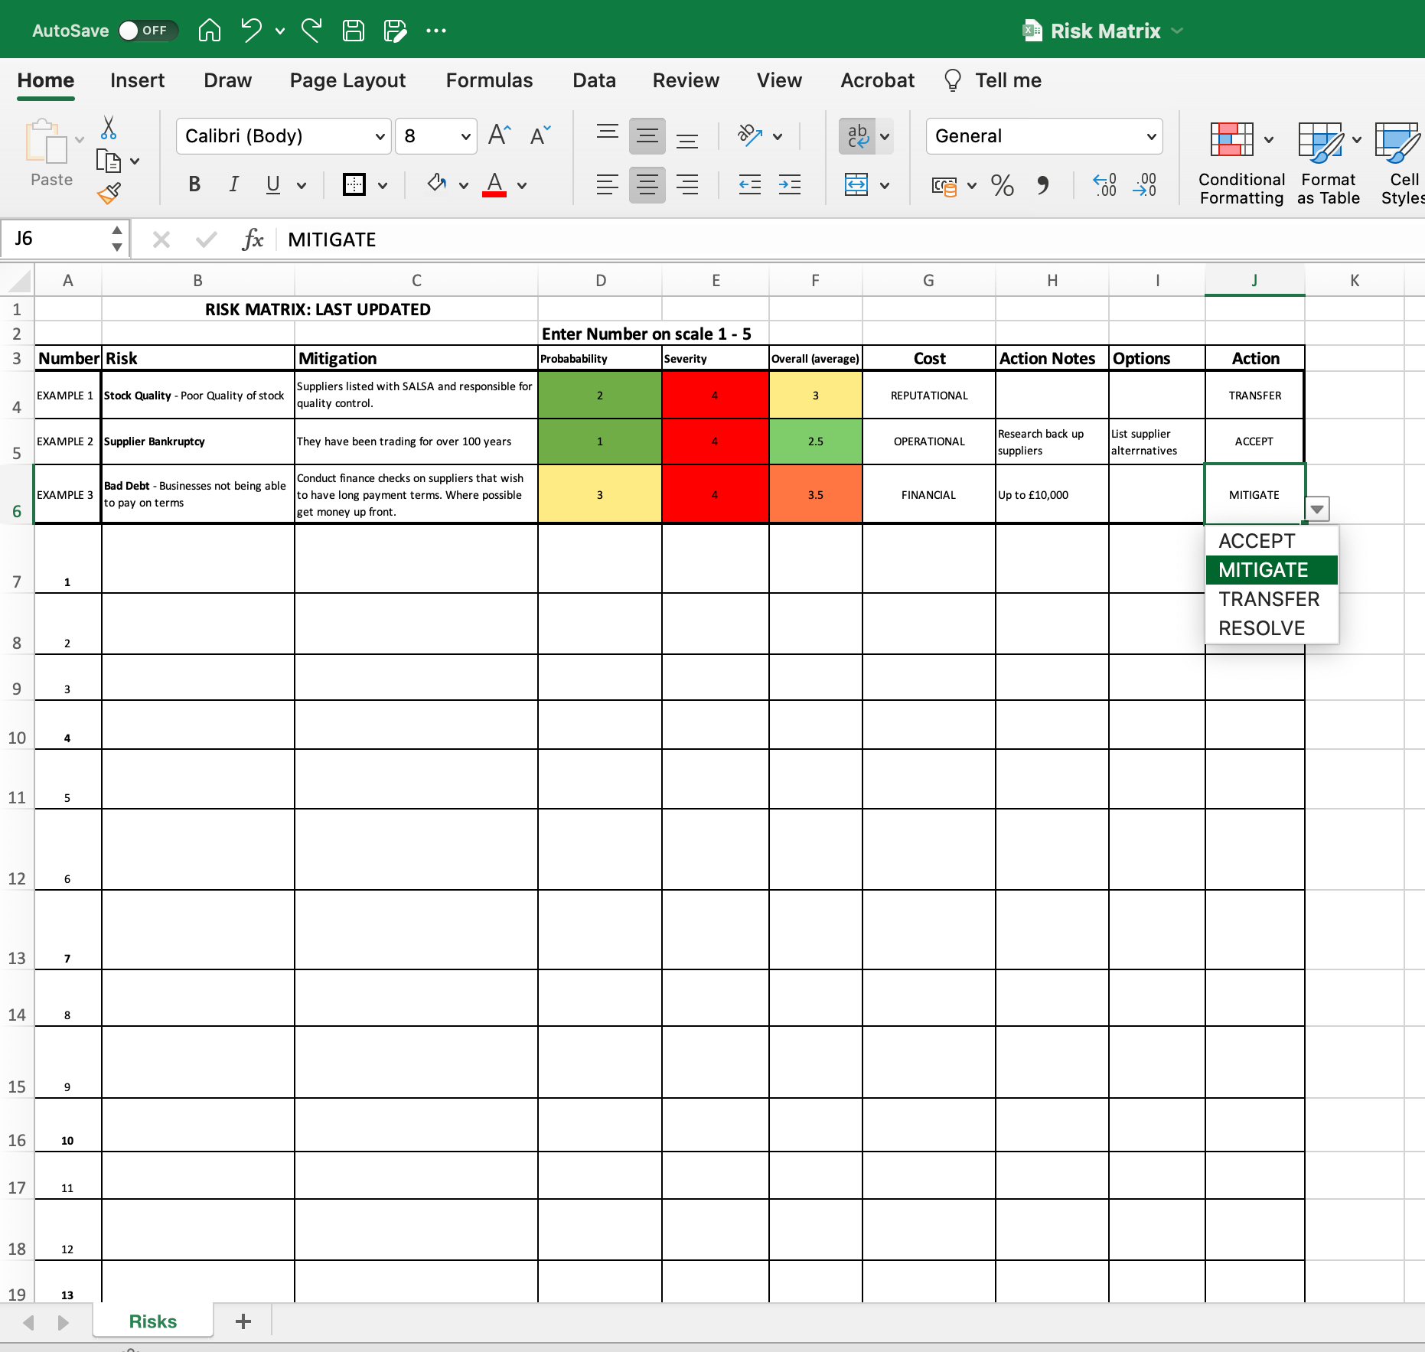This screenshot has width=1425, height=1352.
Task: Click the Comma style icon
Action: 1043,185
